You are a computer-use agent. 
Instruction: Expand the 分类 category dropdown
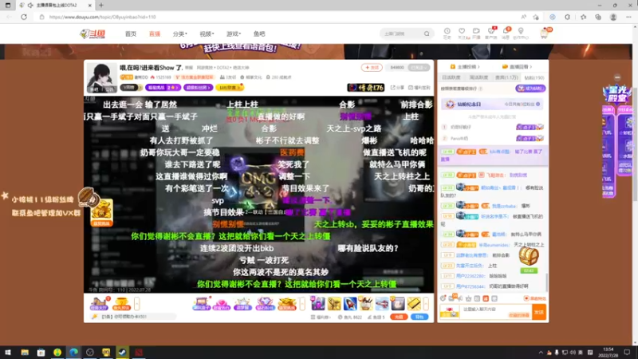pyautogui.click(x=180, y=34)
